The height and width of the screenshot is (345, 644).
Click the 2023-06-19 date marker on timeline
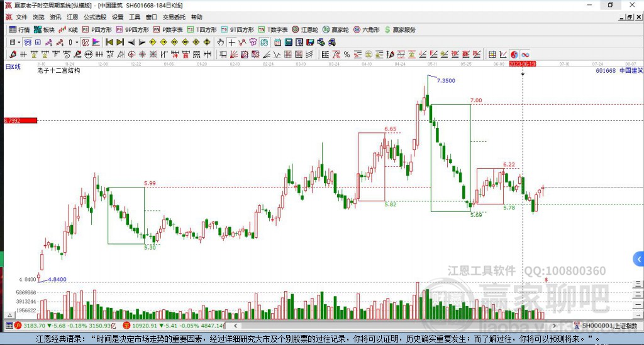[522, 64]
